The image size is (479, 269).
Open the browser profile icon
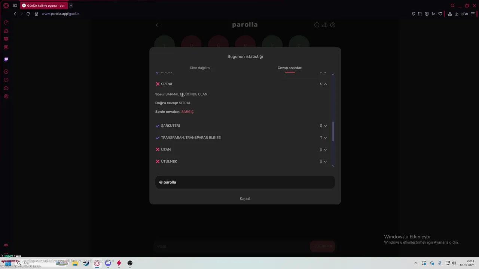(x=450, y=14)
